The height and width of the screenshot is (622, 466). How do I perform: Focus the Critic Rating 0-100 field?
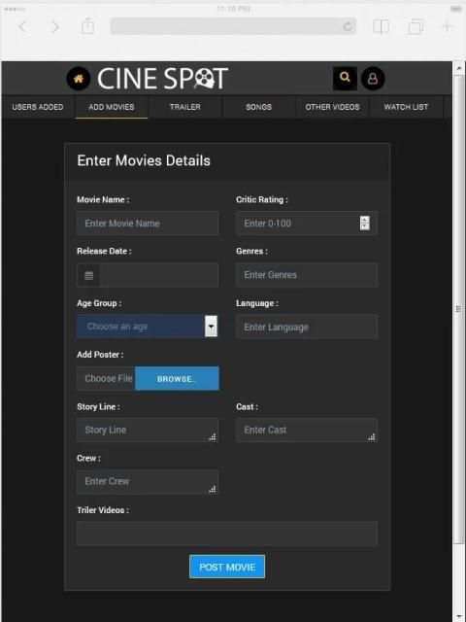(x=307, y=224)
